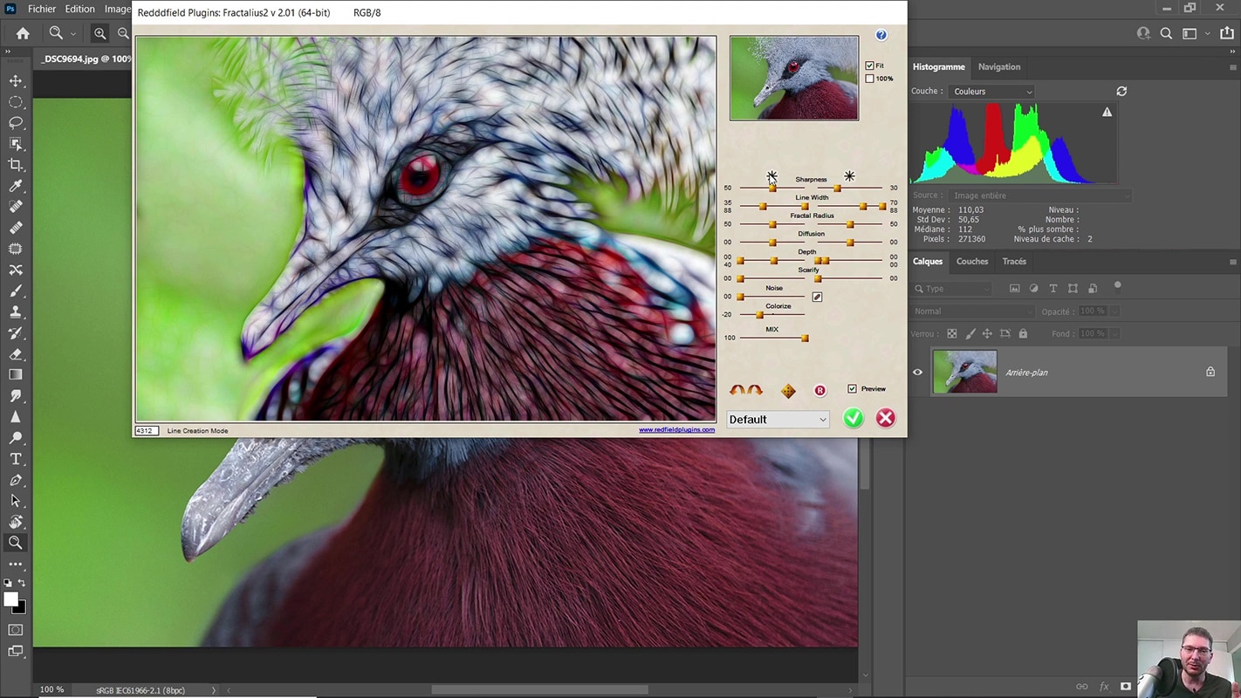Screen dimensions: 1241x698
Task: Open the Edit Toolbar three-dots menu
Action: click(x=16, y=565)
